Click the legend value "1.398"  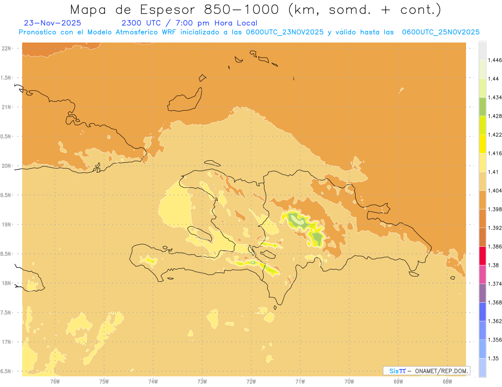tap(495, 209)
